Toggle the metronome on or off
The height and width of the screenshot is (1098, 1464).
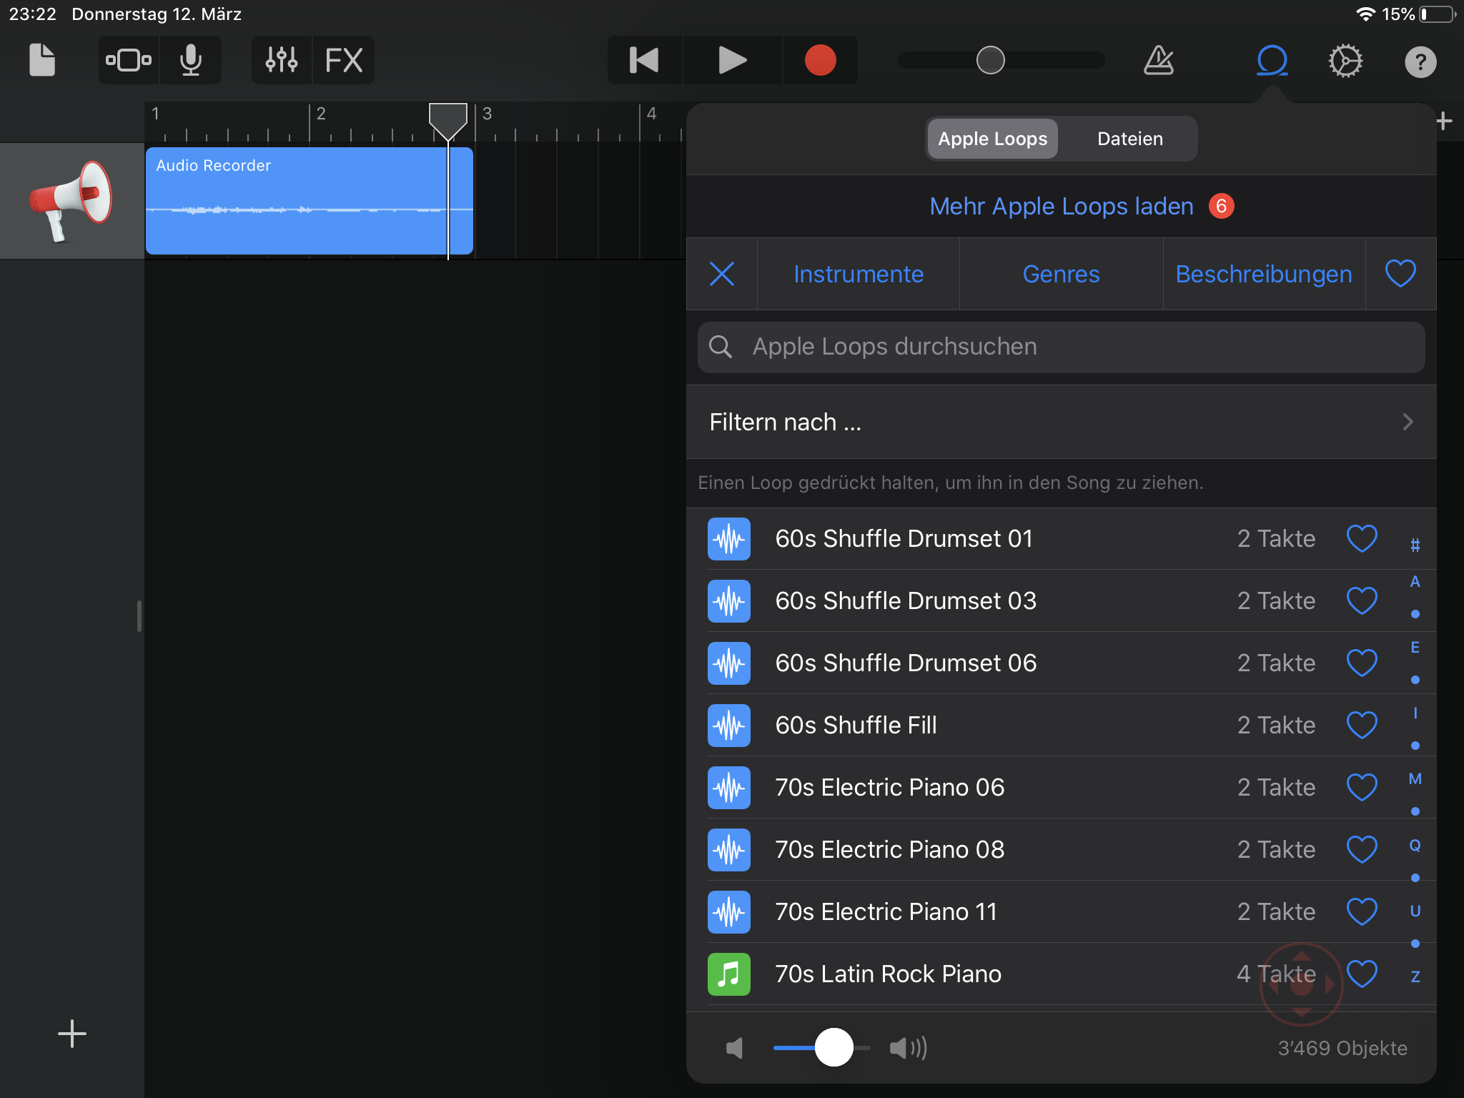click(x=1158, y=60)
